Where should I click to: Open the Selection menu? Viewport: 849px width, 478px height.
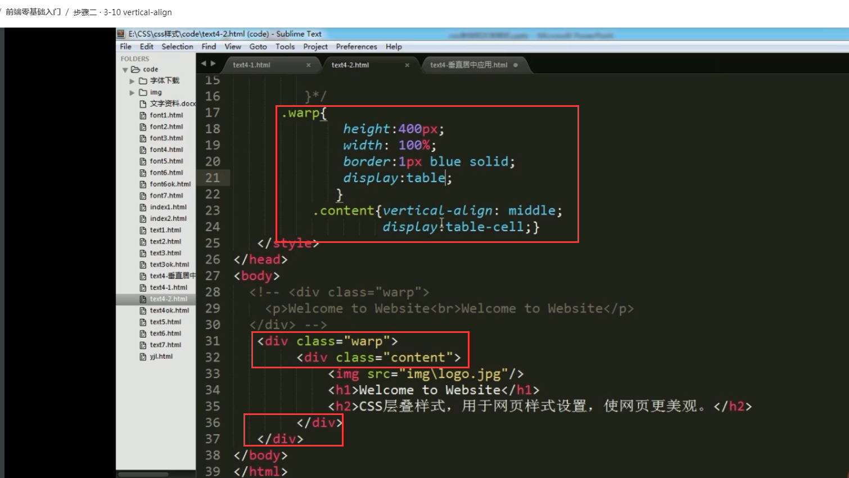pos(177,47)
